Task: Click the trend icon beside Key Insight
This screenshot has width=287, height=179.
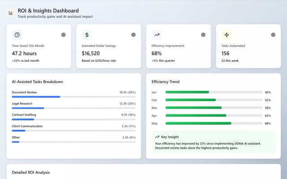Action: point(157,137)
